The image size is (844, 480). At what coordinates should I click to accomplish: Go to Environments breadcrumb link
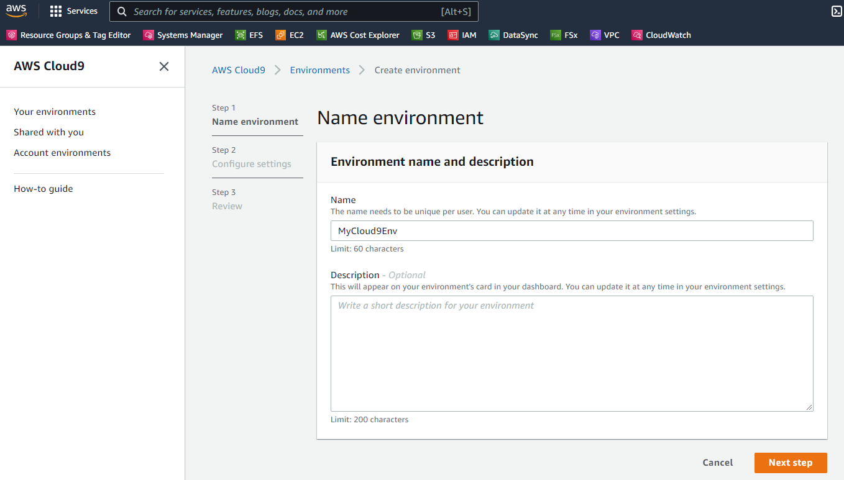tap(320, 70)
